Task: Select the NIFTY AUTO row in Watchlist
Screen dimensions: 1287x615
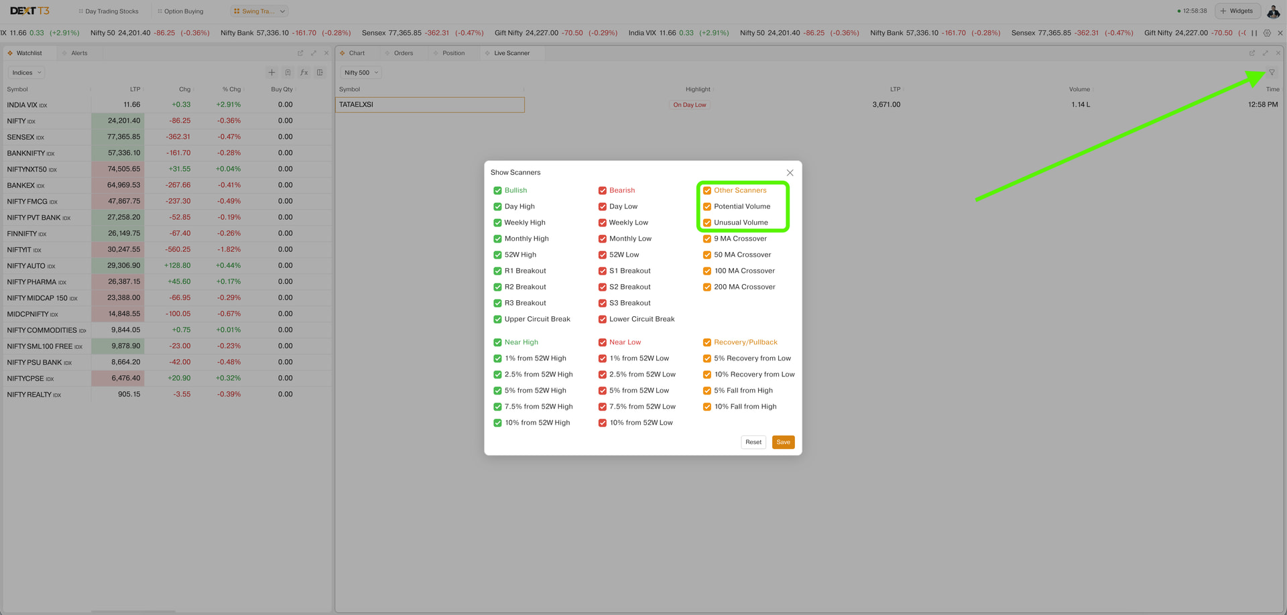Action: tap(167, 265)
